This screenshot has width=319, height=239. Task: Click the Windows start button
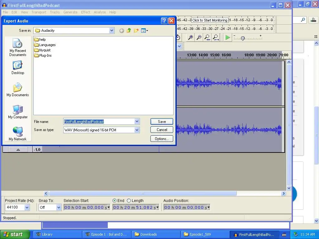15,234
